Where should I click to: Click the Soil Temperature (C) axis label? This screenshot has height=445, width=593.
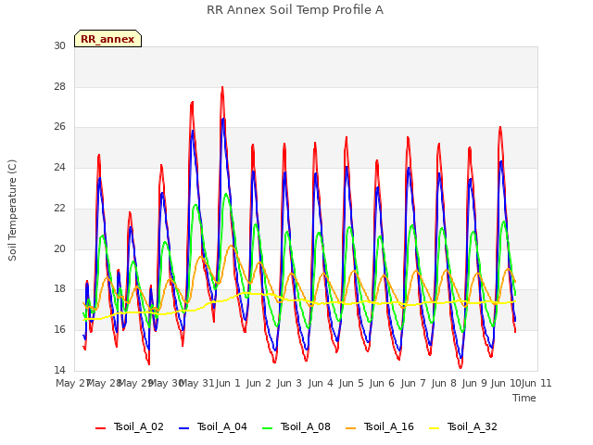[x=12, y=210]
